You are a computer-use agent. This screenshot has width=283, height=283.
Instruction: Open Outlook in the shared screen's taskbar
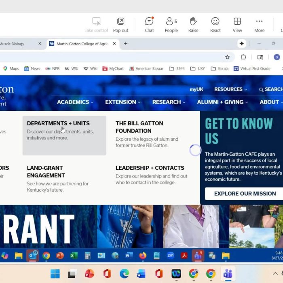32,256
